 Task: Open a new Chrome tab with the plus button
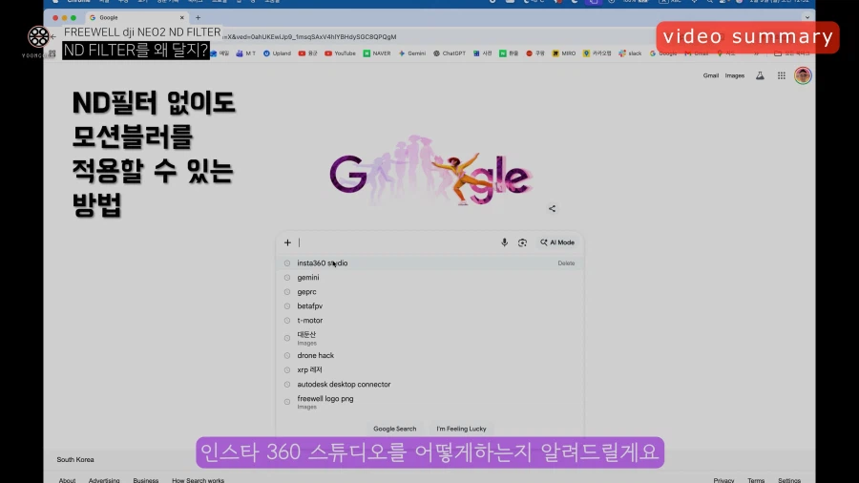point(198,17)
